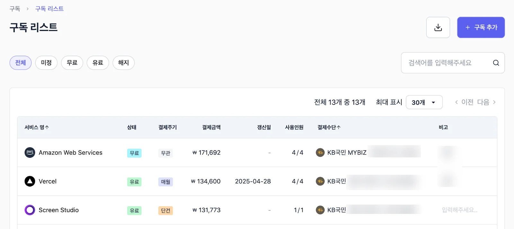Click the download subscription list icon
Screen dimensions: 514x229
pyautogui.click(x=438, y=27)
